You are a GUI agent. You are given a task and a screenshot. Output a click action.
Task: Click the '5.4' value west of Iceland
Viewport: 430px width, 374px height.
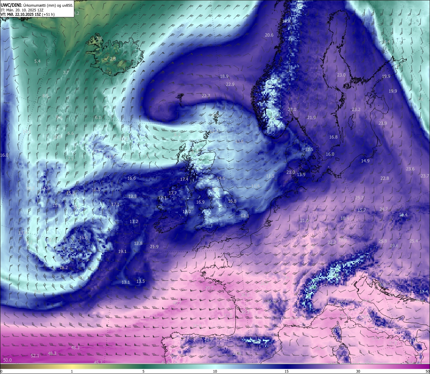click(x=37, y=61)
